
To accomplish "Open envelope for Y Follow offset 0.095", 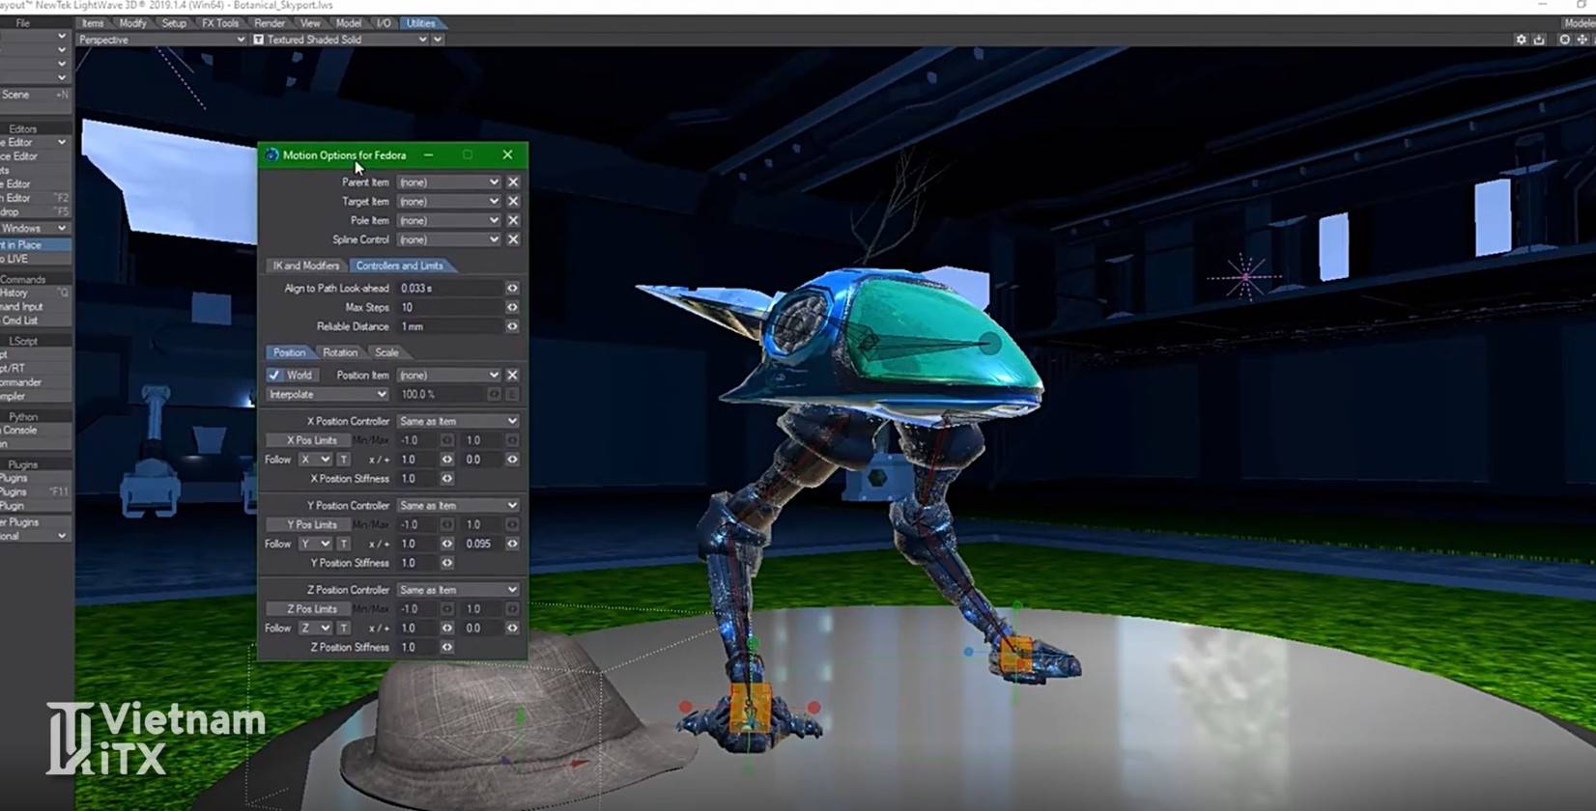I will 512,544.
